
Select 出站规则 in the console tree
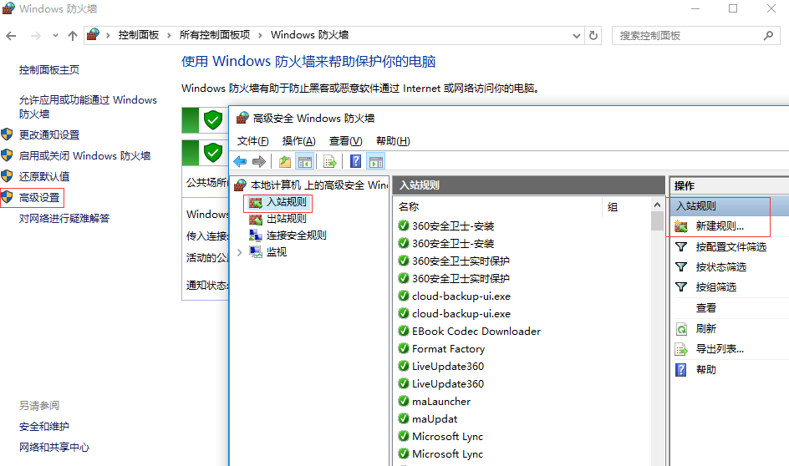pyautogui.click(x=286, y=219)
